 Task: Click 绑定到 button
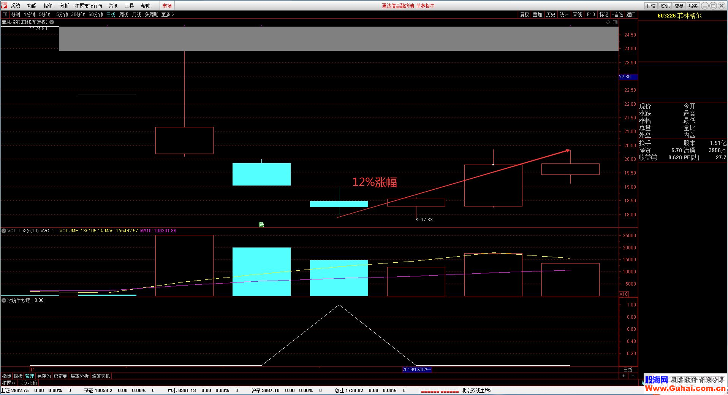(60, 376)
